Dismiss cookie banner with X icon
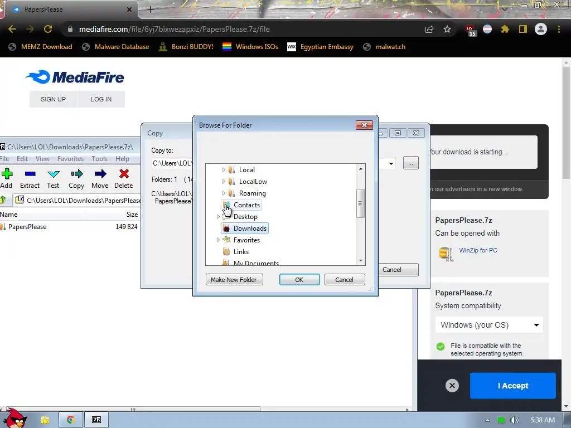Image resolution: width=571 pixels, height=428 pixels. (x=452, y=386)
